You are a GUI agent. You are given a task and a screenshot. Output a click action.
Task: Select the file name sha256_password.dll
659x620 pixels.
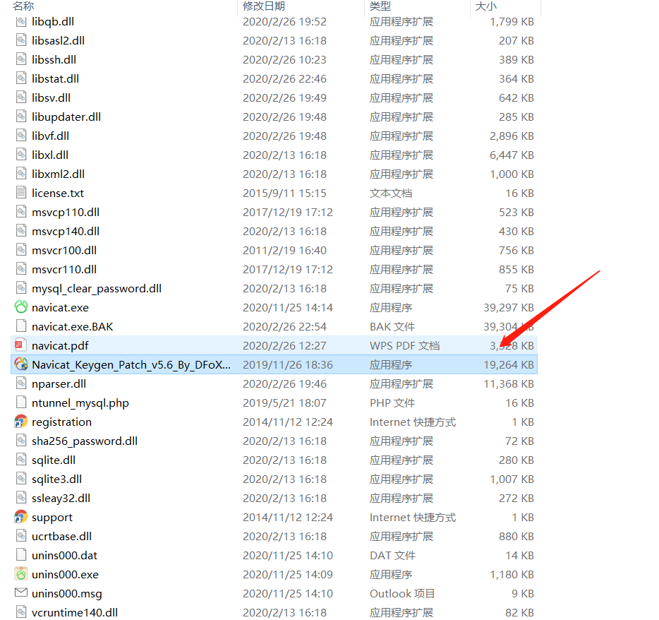[x=85, y=441]
